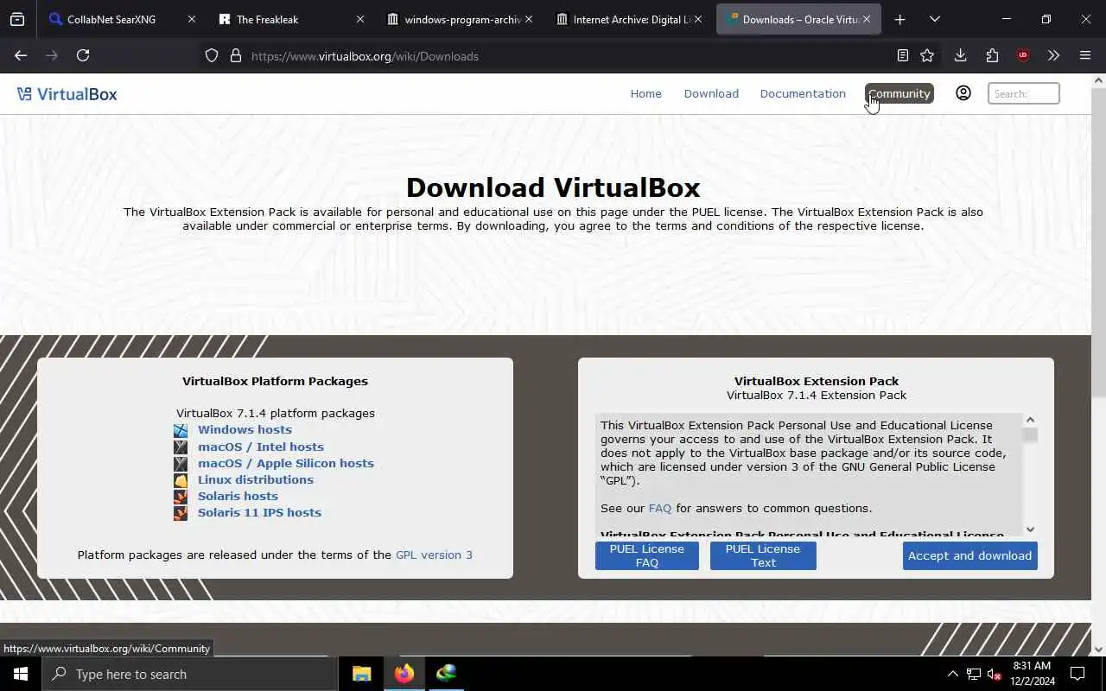This screenshot has width=1106, height=691.
Task: Click the Windows taskbar search box
Action: point(190,674)
